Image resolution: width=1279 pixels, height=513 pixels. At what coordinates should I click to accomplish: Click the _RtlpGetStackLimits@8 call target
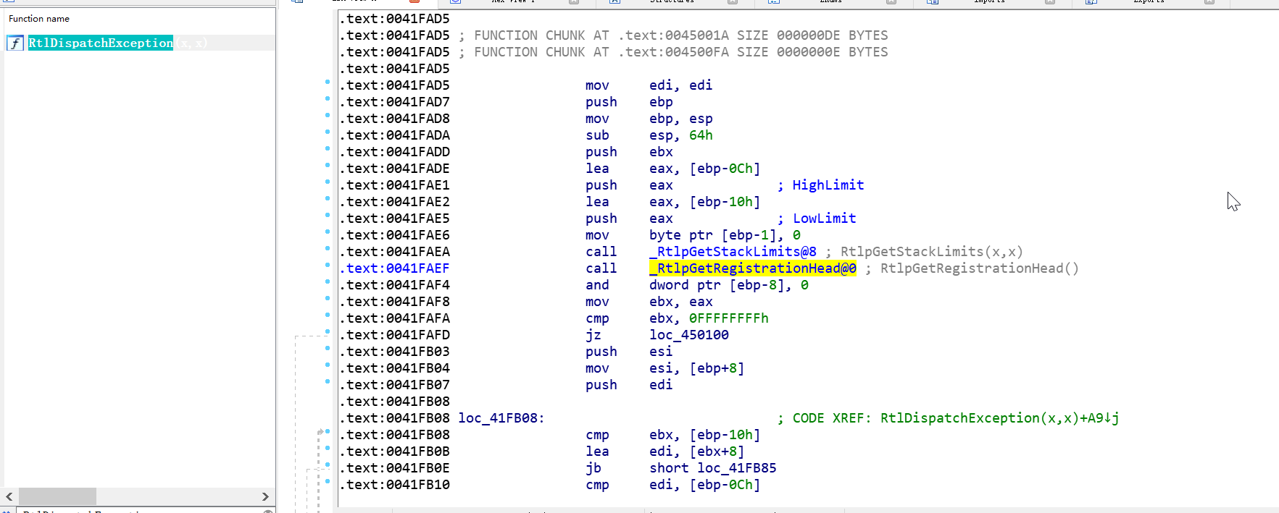tap(733, 252)
